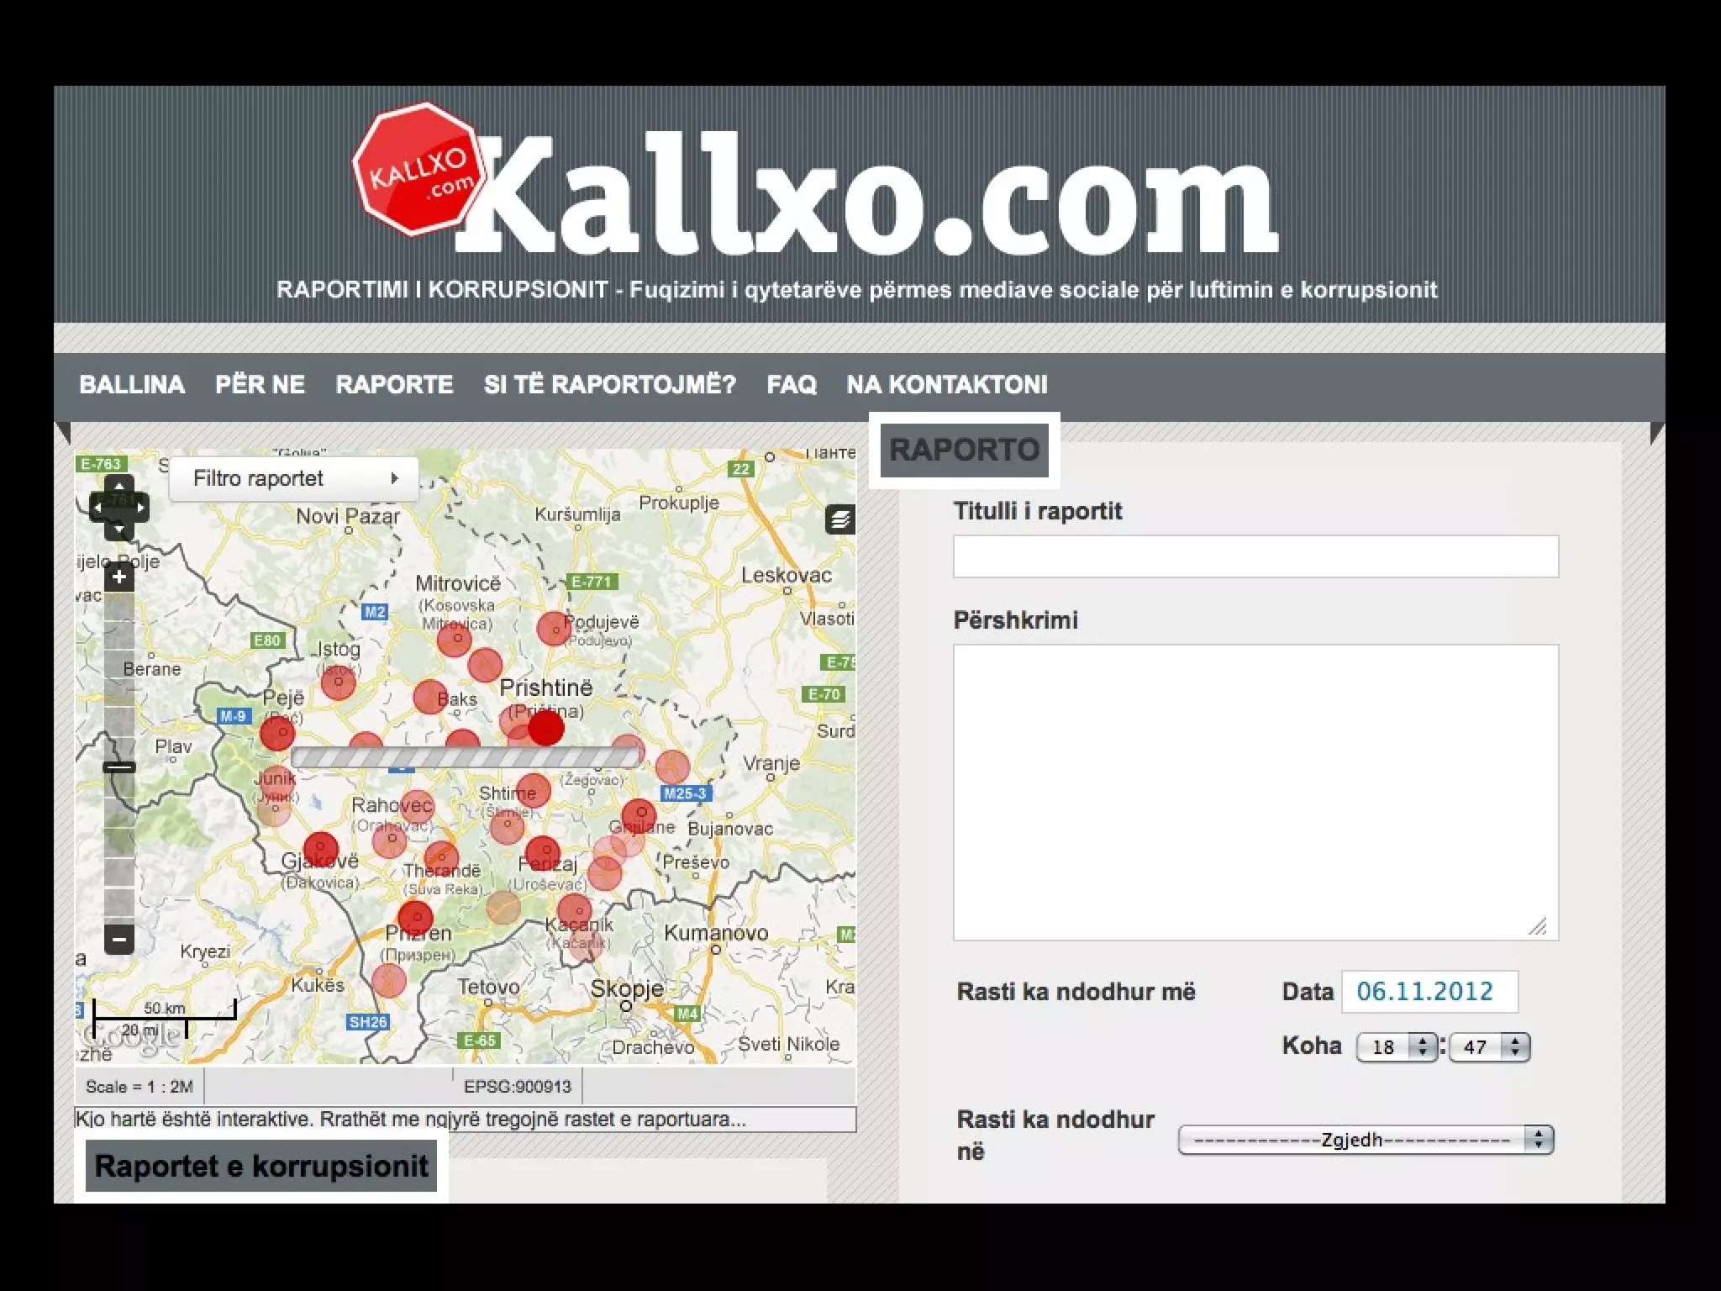The height and width of the screenshot is (1291, 1721).
Task: Open the hour dropdown showing 18
Action: (1397, 1046)
